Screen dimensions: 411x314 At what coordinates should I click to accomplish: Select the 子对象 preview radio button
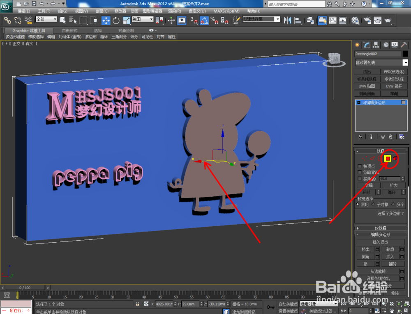pos(373,205)
